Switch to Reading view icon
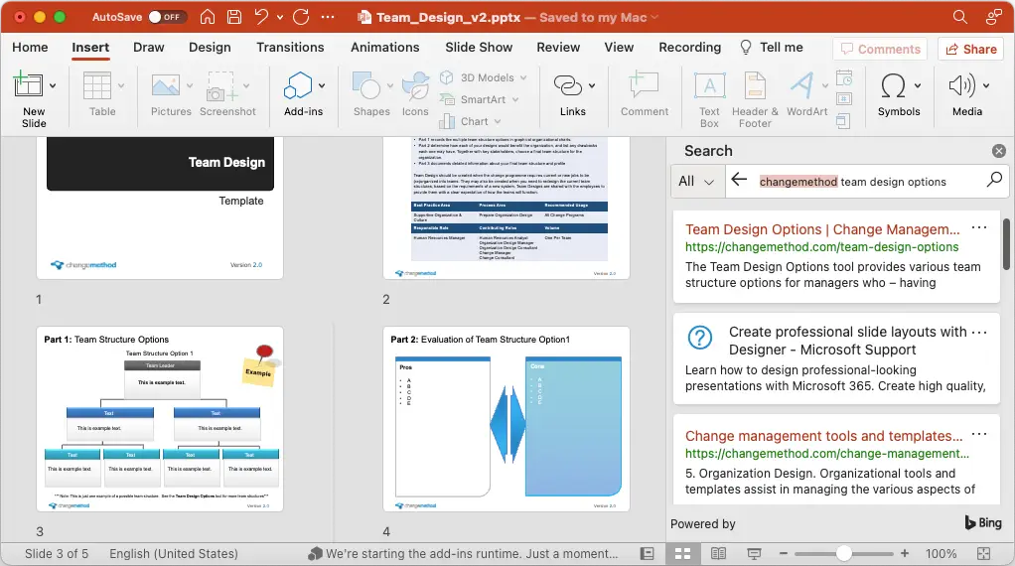 point(718,554)
